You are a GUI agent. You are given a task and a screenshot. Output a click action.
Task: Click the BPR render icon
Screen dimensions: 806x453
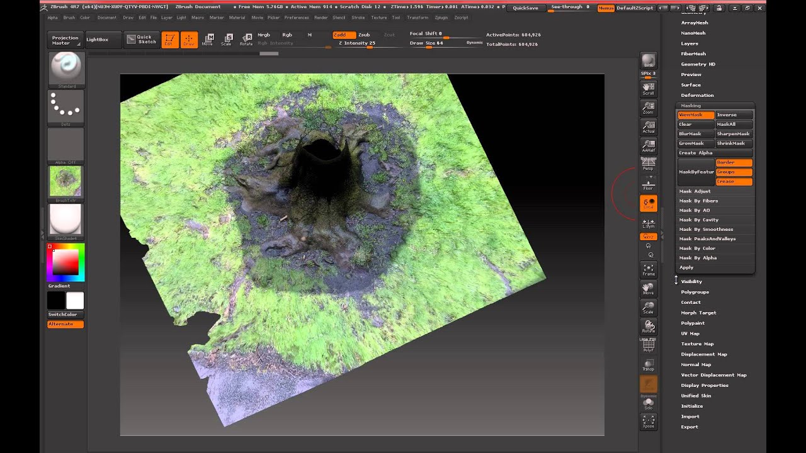coord(648,61)
